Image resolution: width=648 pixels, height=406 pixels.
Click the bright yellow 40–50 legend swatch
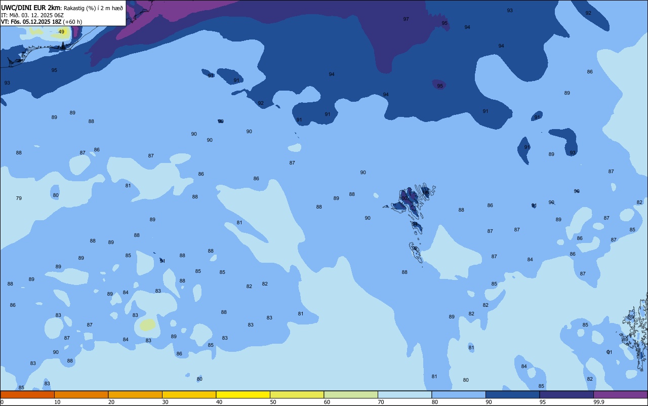click(x=243, y=394)
